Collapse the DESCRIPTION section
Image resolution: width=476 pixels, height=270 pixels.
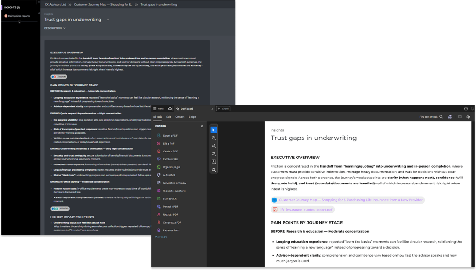[x=55, y=29]
